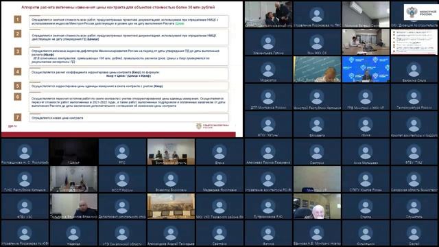This screenshot has height=247, width=439.
Task: Click step number 4 on slide
Action: coord(18,71)
